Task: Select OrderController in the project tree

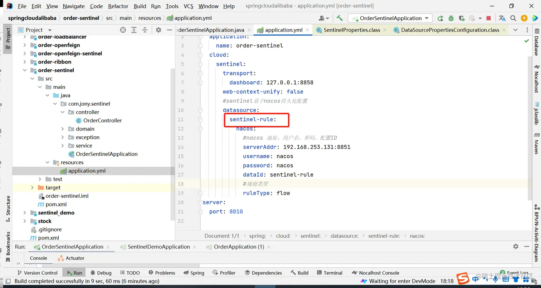Action: click(x=103, y=121)
